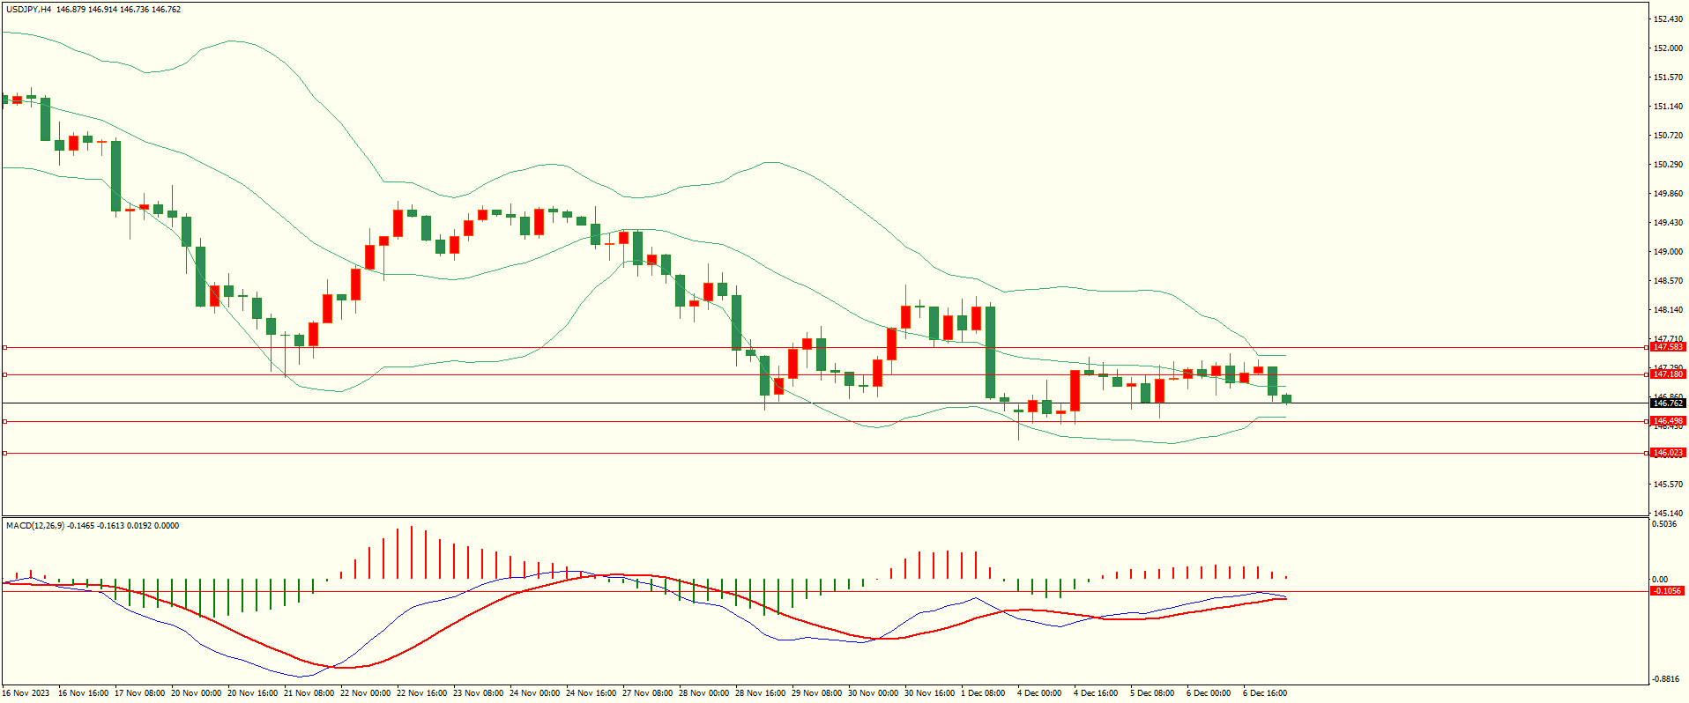Click the red -0.1056 MACD level label
1689x703 pixels.
[1666, 591]
